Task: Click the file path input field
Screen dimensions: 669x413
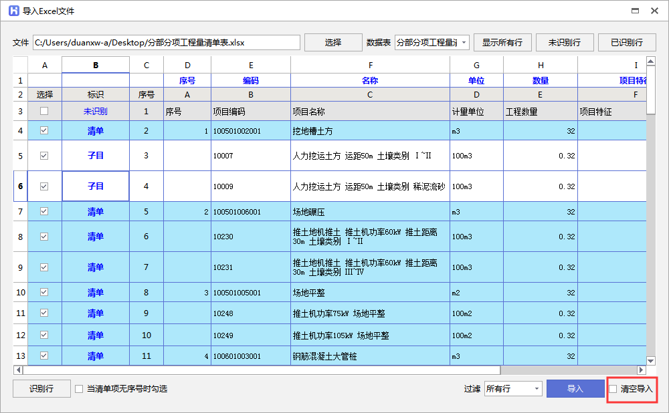Action: (166, 43)
